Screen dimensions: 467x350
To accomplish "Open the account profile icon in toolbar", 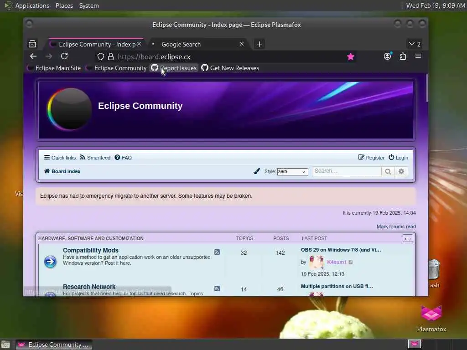I will click(388, 56).
